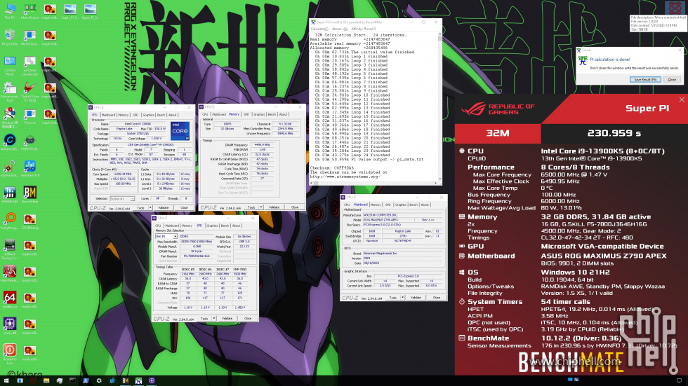Click Validate in the CPU-Z CPU window

pyautogui.click(x=163, y=208)
